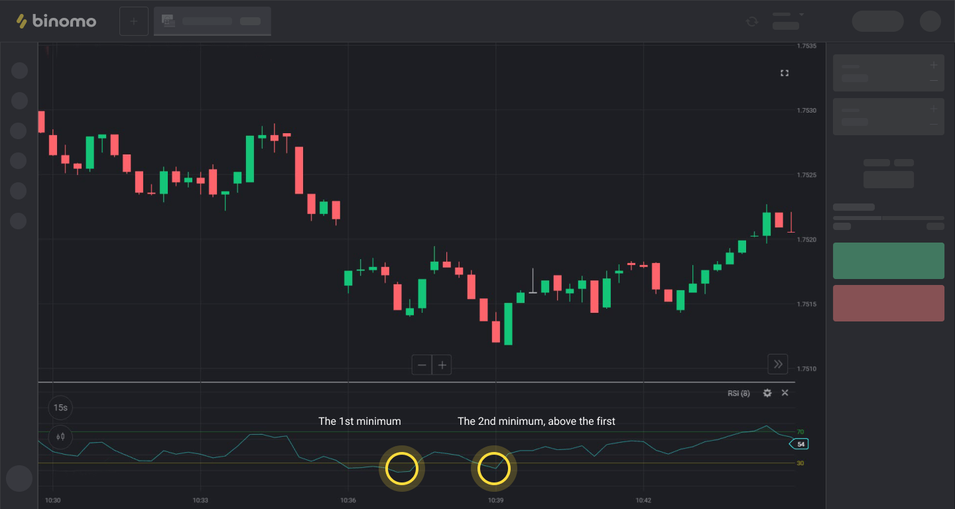Open RSI indicator settings gear
The width and height of the screenshot is (955, 509).
coord(767,393)
